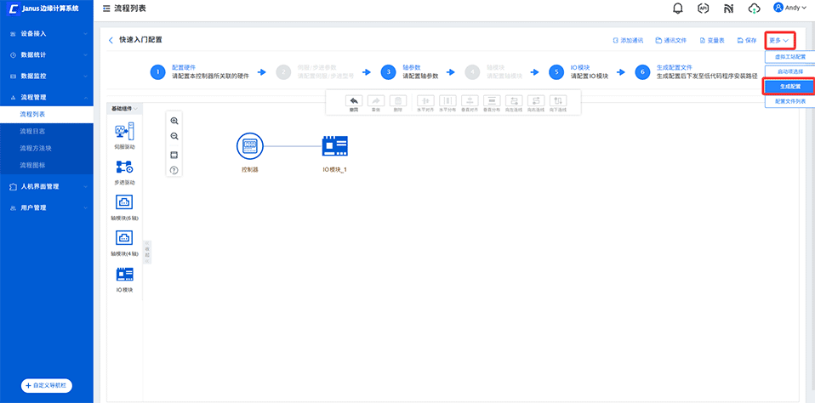Select 生成配置 from the dropdown menu
This screenshot has width=815, height=403.
tap(789, 86)
